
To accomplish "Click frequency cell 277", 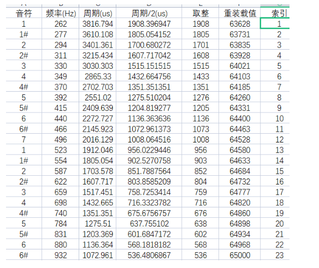I will point(61,34).
